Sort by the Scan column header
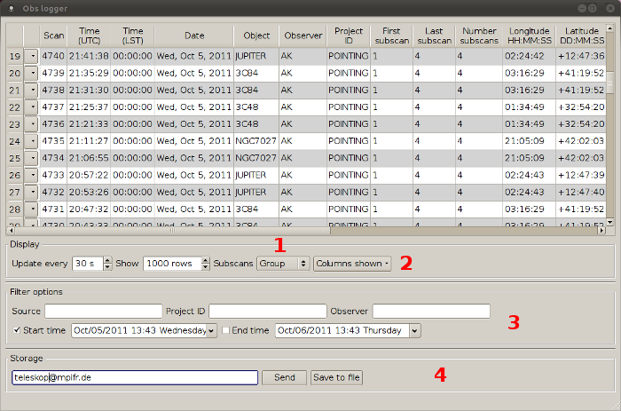Screen dimensions: 621x411 [x=53, y=36]
